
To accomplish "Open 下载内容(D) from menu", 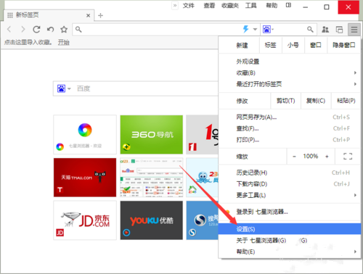I will pos(290,184).
